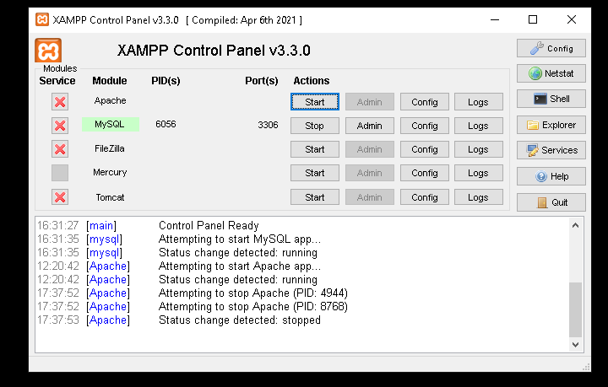Open the MySQL Admin page

(370, 126)
